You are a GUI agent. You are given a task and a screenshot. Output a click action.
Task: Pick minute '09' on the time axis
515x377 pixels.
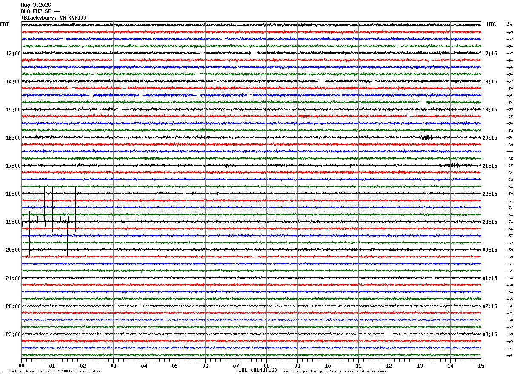click(x=297, y=366)
